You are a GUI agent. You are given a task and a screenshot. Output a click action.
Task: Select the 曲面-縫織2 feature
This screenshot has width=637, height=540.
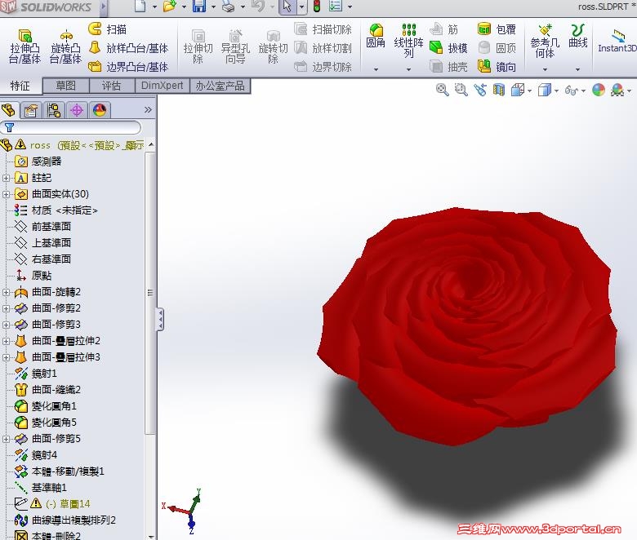[x=47, y=389]
